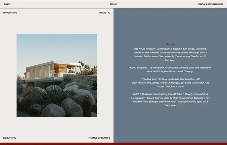Select the HOLISTIC corner label
Image resolution: width=227 pixels, height=145 pixels.
[105, 13]
